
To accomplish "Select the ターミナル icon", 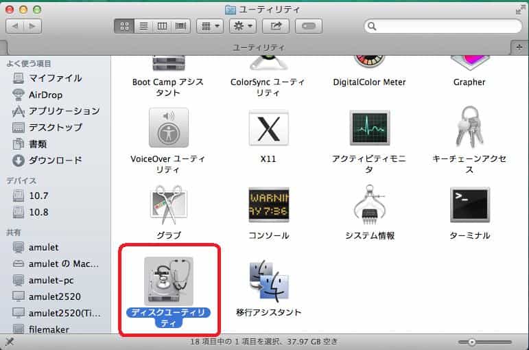I will pos(469,205).
